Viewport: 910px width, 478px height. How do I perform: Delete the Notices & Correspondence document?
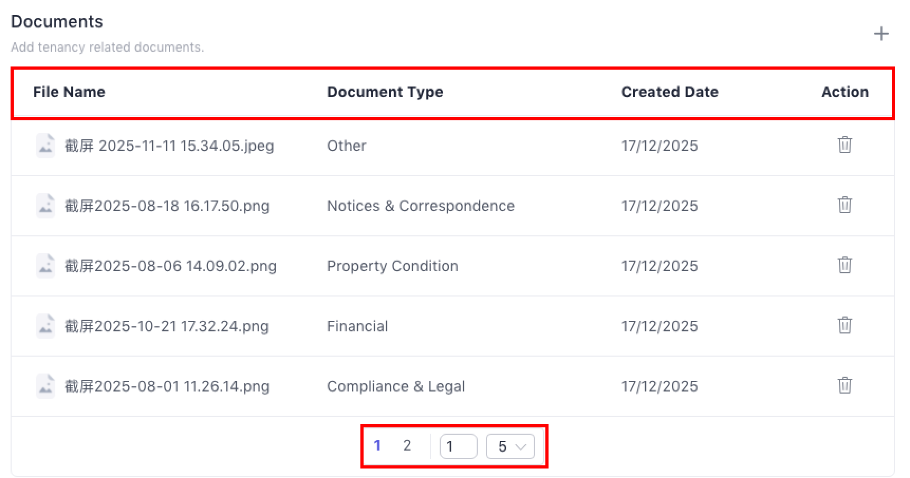click(844, 205)
